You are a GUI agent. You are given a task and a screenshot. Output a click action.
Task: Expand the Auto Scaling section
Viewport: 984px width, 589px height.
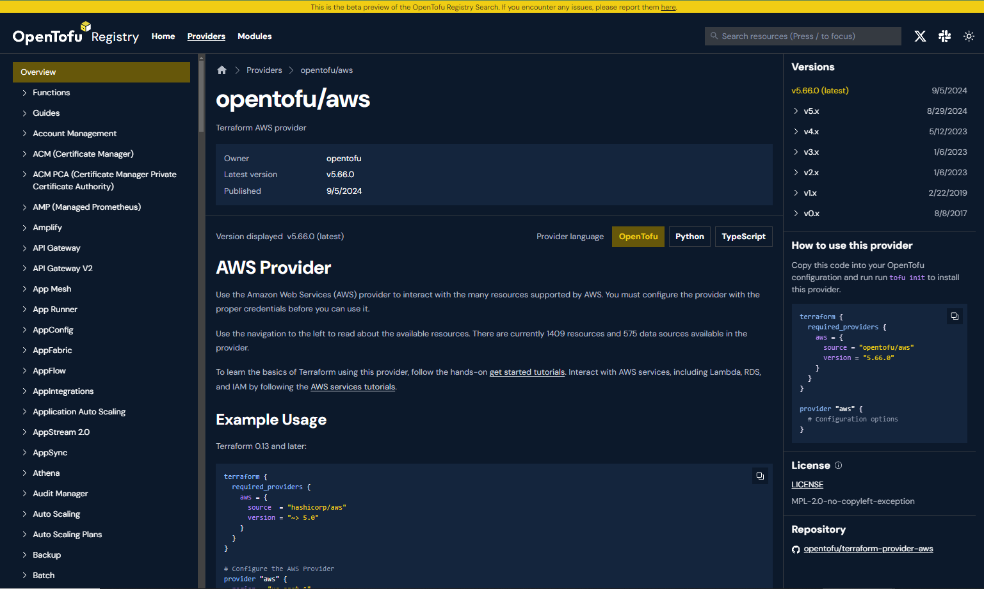click(56, 514)
